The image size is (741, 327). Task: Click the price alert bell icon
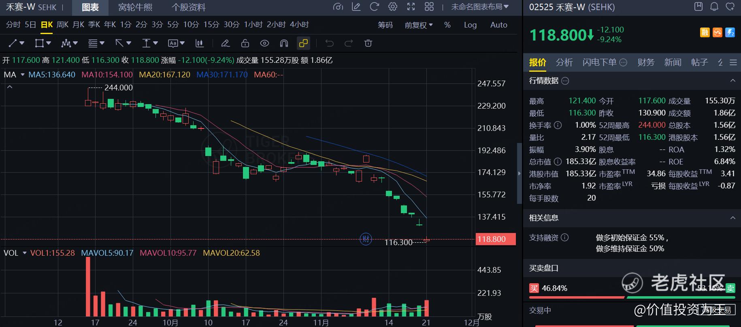click(x=714, y=6)
